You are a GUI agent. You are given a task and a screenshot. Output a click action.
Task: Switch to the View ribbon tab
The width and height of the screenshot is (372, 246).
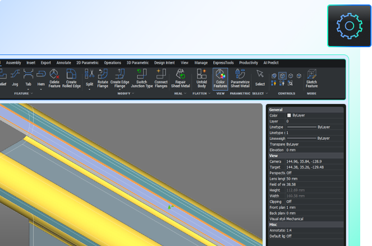pyautogui.click(x=185, y=63)
